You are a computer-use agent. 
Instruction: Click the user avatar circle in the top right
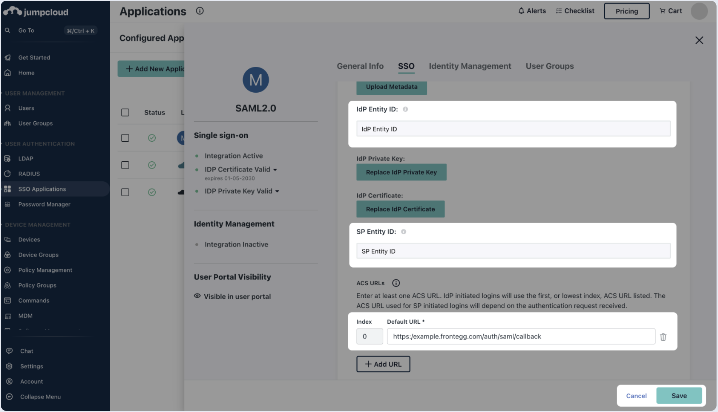pyautogui.click(x=699, y=11)
